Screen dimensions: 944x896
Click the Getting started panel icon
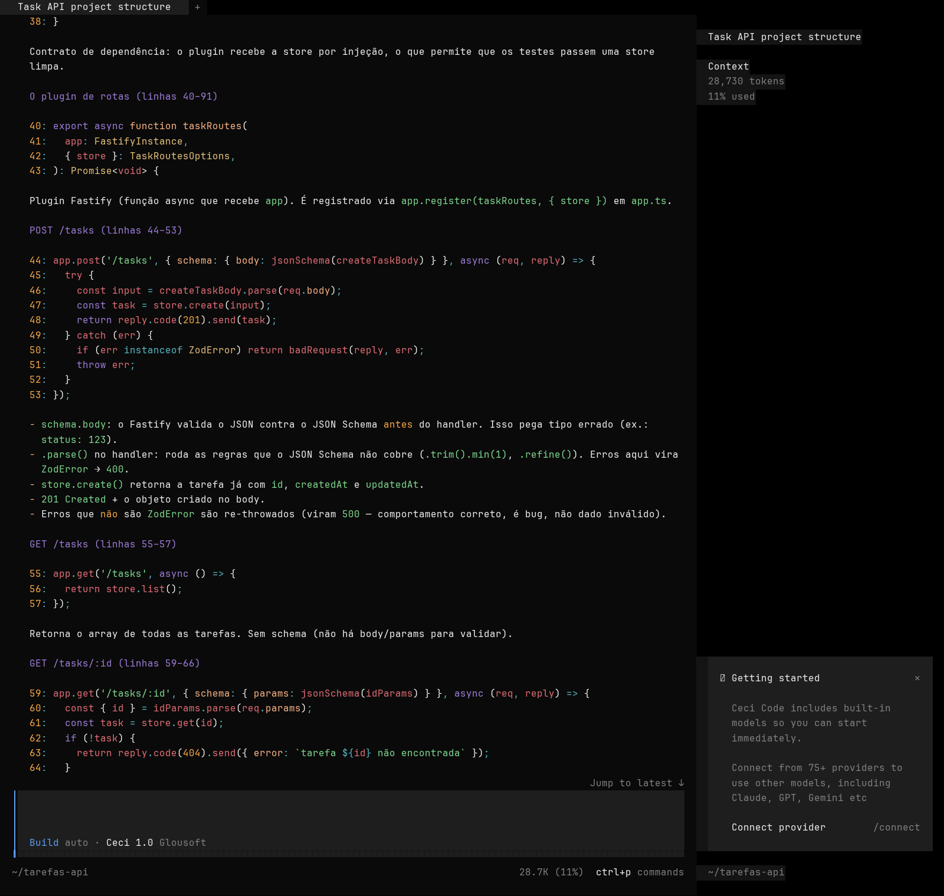click(x=723, y=678)
